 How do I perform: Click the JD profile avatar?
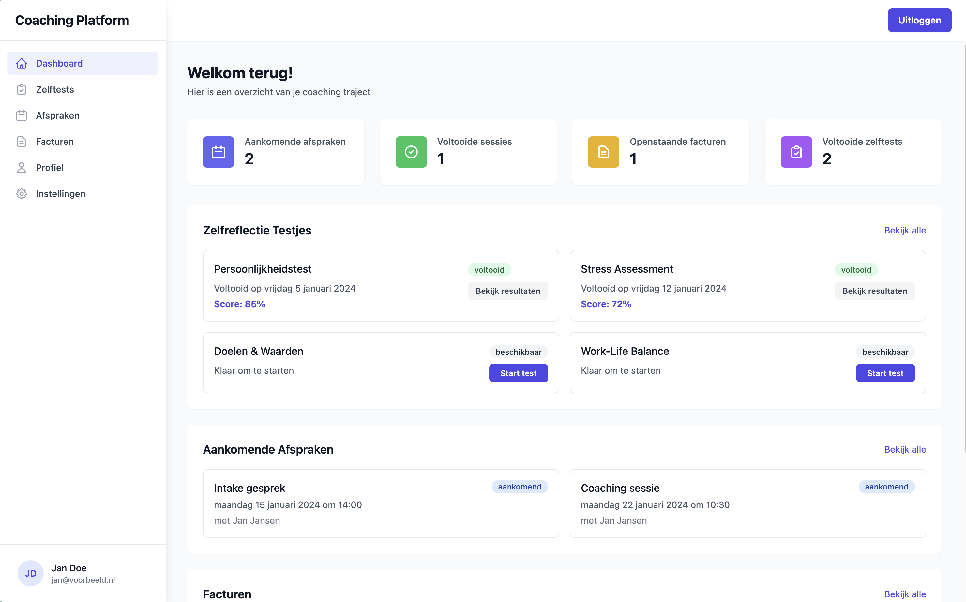point(30,573)
